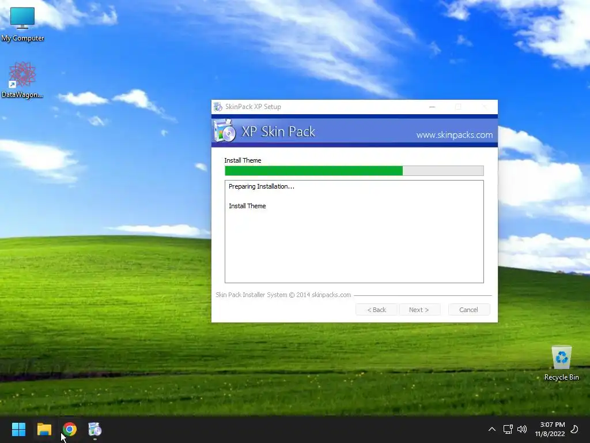Launch File Explorer from the taskbar
The height and width of the screenshot is (443, 590).
(x=44, y=429)
